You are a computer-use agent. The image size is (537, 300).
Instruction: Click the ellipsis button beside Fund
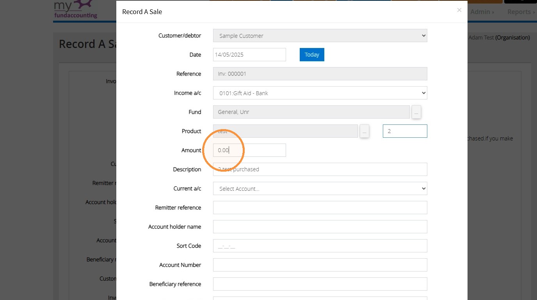(416, 112)
